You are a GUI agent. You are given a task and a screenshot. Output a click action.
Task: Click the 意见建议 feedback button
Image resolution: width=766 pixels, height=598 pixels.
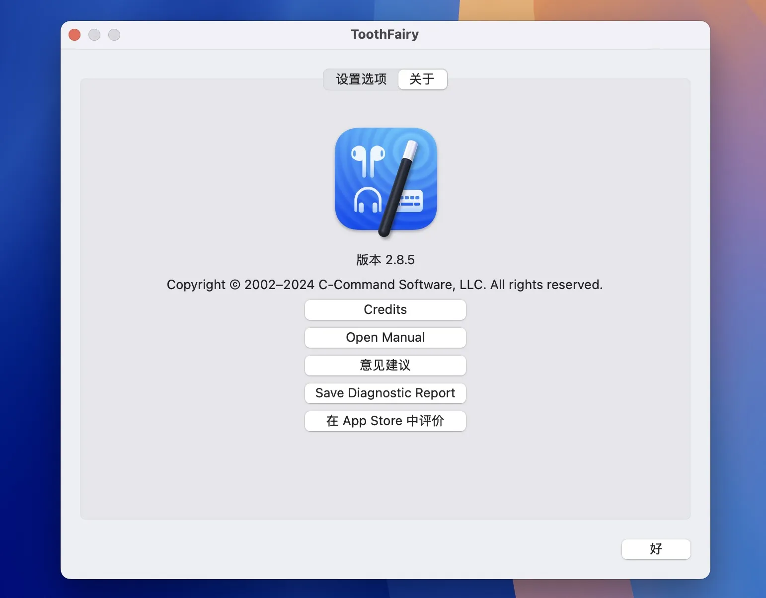[x=385, y=366]
